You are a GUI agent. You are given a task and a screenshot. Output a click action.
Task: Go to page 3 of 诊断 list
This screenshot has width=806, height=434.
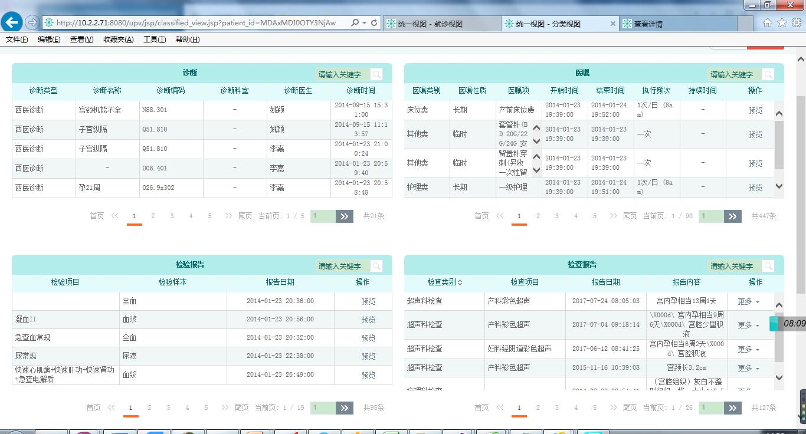coord(172,216)
